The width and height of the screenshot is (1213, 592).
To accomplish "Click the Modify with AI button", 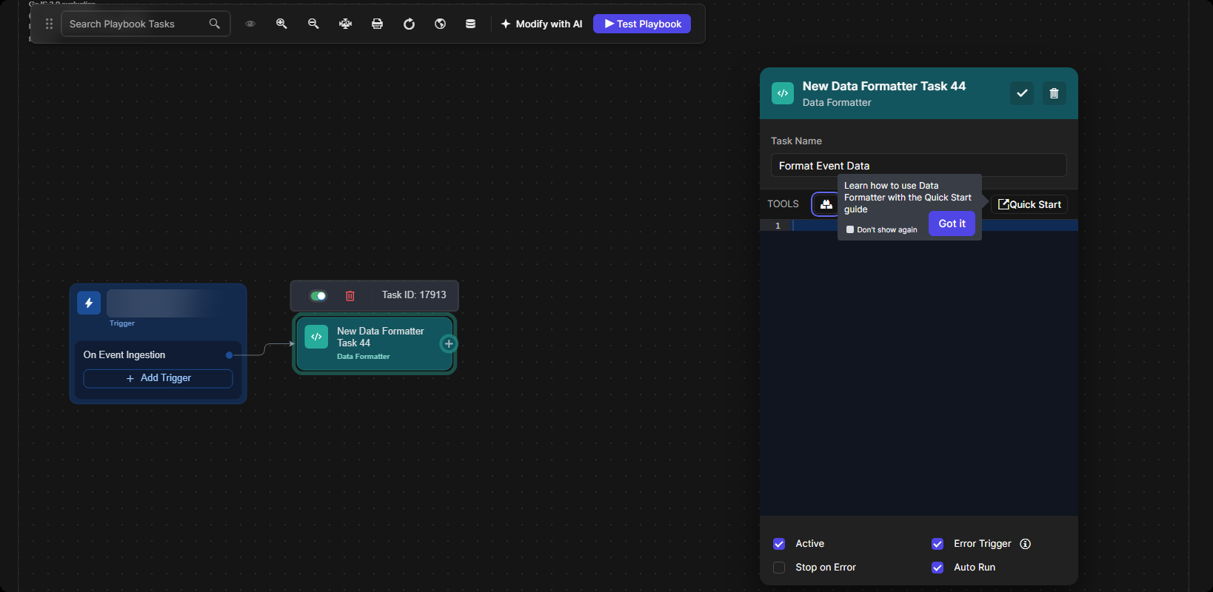I will [541, 24].
